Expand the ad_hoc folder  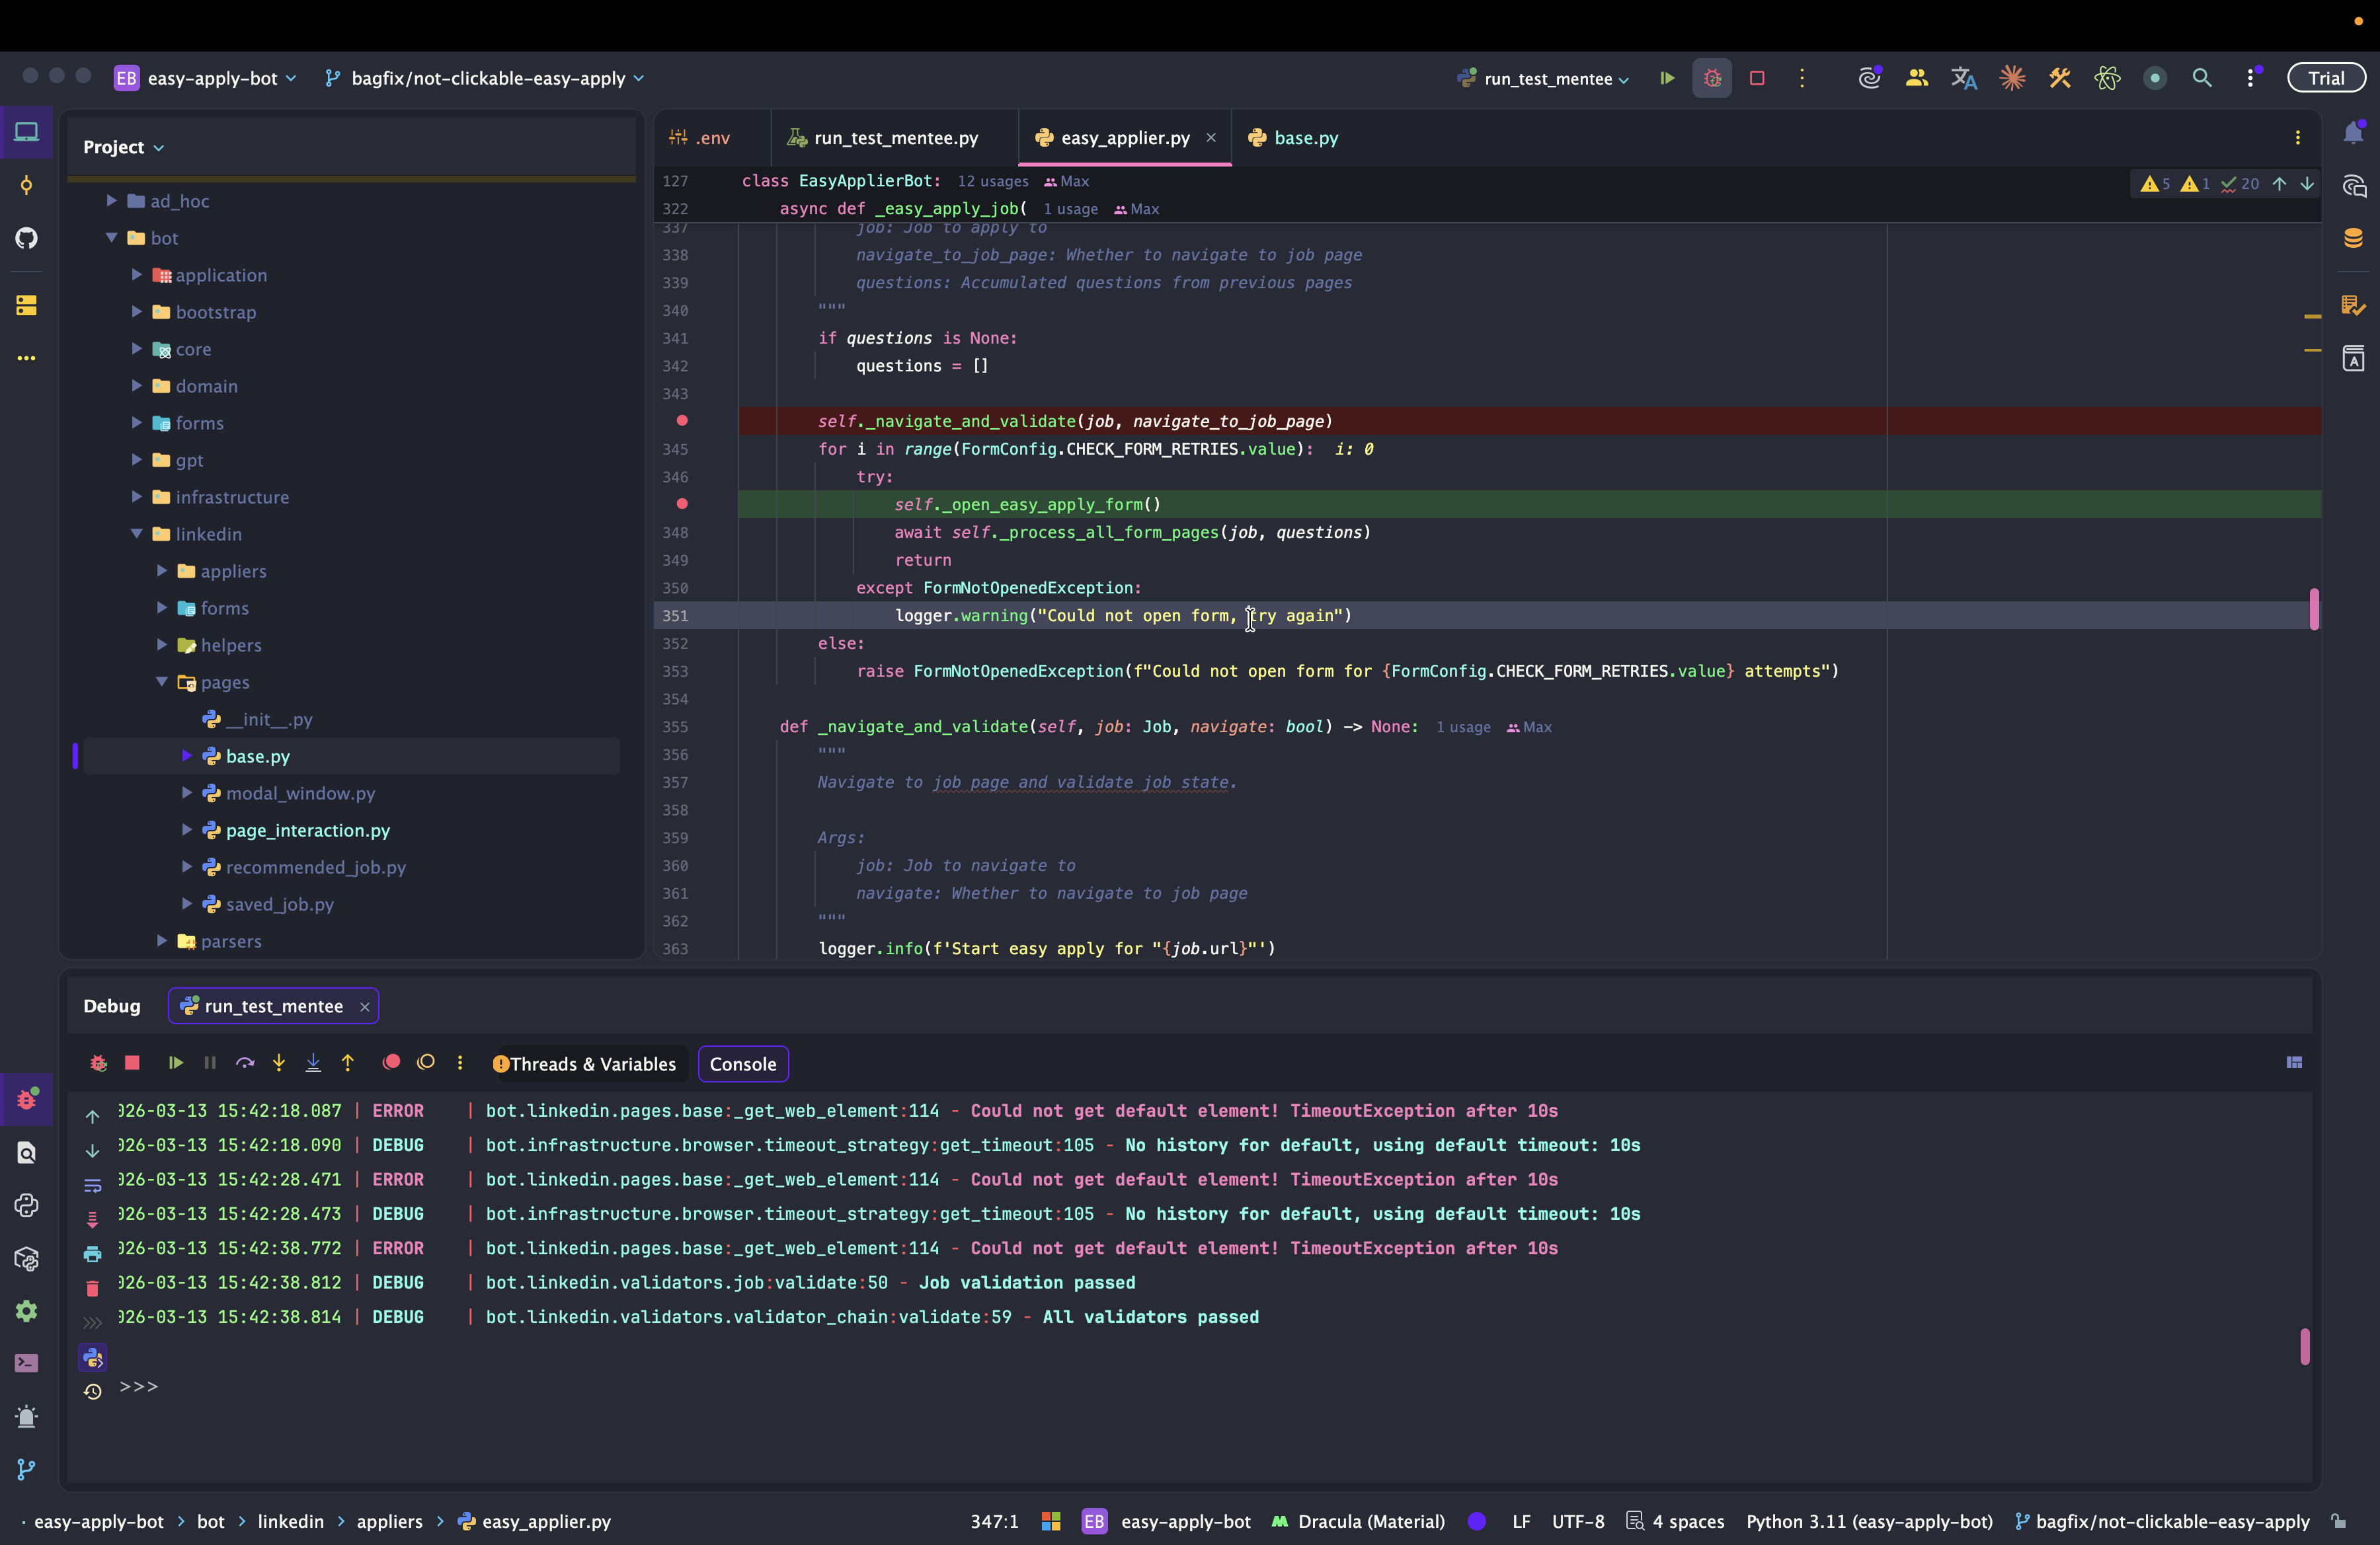pos(112,201)
